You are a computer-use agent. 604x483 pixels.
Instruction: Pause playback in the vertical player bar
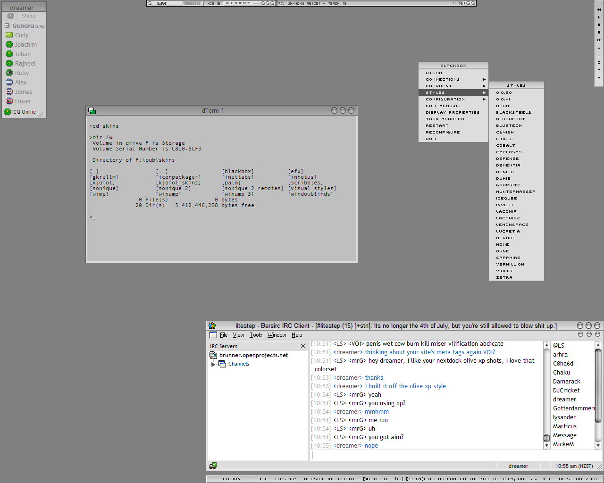click(599, 25)
